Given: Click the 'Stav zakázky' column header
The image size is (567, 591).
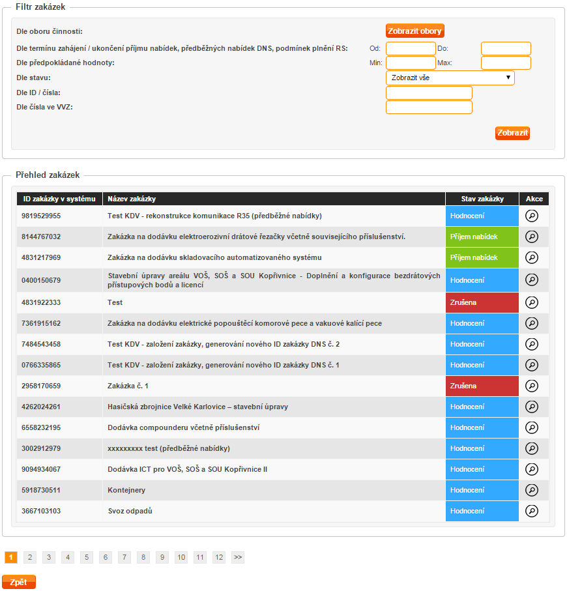Looking at the screenshot, I should pyautogui.click(x=482, y=199).
